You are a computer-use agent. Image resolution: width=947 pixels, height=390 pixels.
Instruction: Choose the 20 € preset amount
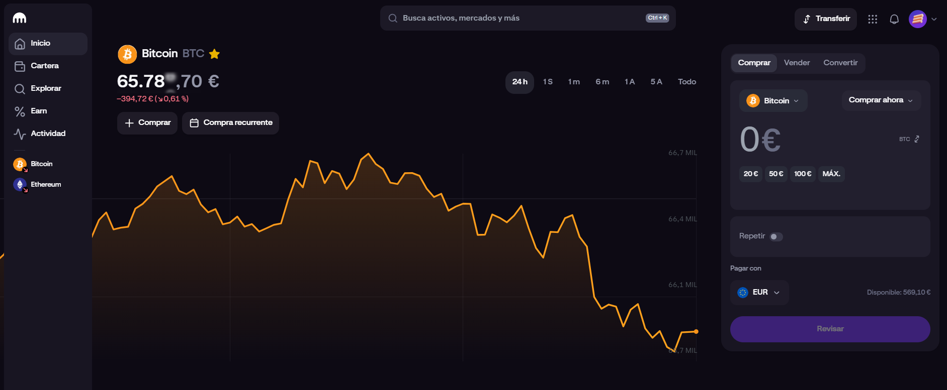[x=751, y=174]
